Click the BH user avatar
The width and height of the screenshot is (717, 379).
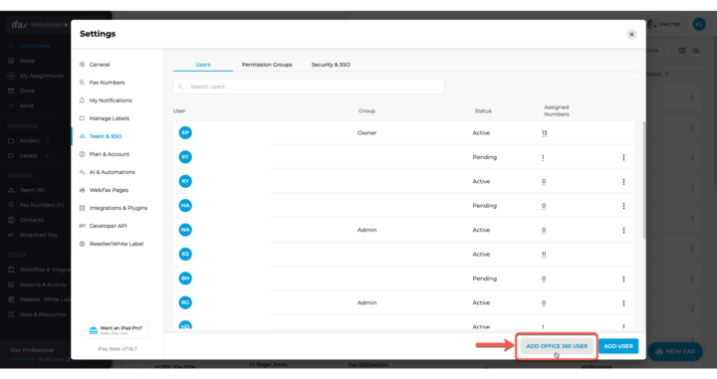tap(185, 279)
